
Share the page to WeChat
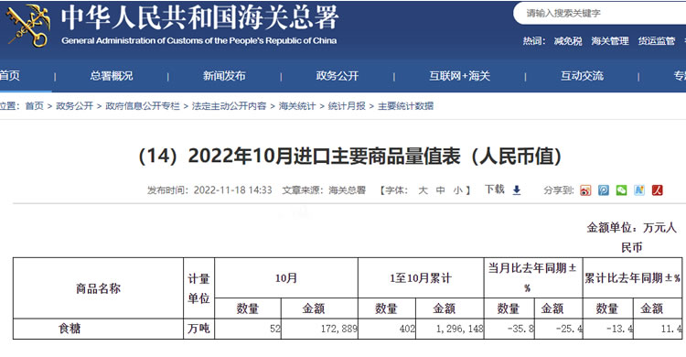pyautogui.click(x=621, y=190)
